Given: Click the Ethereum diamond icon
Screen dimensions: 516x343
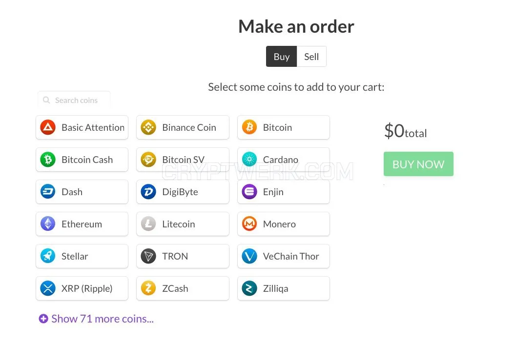Looking at the screenshot, I should (x=48, y=224).
